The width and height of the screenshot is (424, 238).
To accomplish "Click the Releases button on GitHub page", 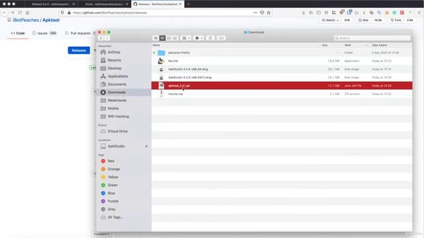I will pyautogui.click(x=79, y=50).
